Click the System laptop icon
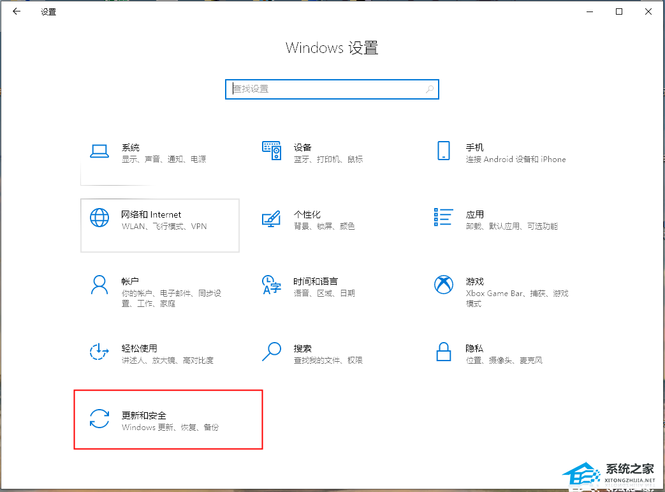 click(99, 151)
